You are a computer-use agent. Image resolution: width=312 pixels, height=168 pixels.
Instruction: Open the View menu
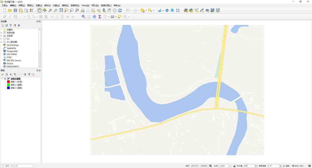point(22,5)
